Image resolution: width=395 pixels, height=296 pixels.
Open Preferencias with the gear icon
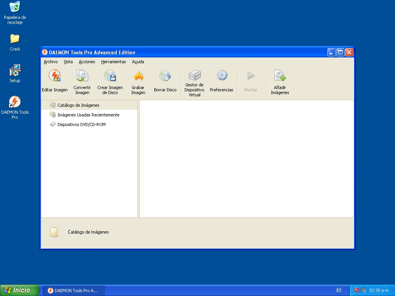coord(221,81)
